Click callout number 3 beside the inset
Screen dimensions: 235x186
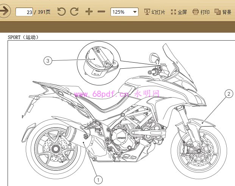(48, 60)
